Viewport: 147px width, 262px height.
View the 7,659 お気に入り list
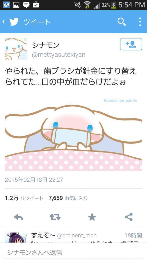(68, 198)
